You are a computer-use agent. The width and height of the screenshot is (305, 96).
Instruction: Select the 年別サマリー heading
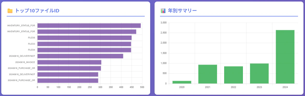coord(182,11)
